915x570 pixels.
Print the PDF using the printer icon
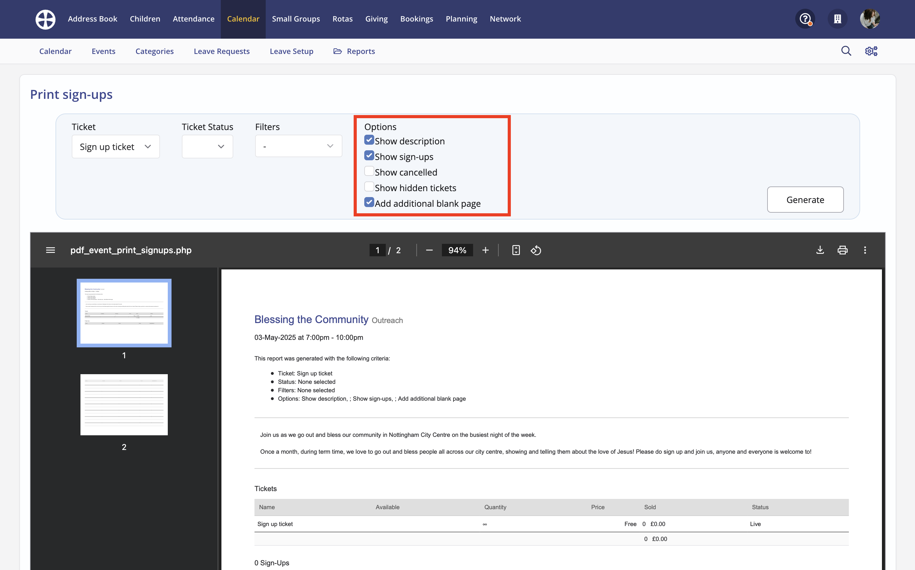pos(842,250)
